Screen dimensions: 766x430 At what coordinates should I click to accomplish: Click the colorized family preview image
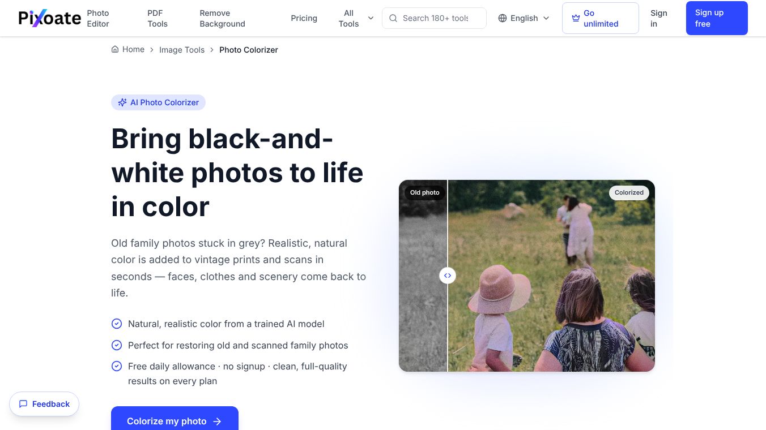click(x=527, y=276)
